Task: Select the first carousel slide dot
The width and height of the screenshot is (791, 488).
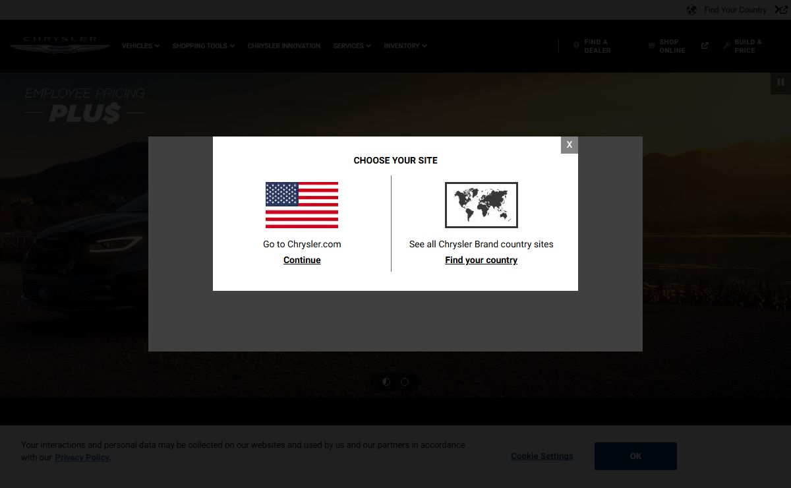Action: coord(386,382)
